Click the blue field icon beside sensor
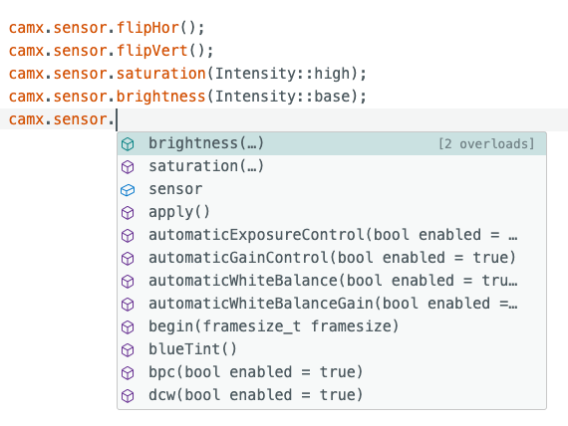This screenshot has height=426, width=568. coord(128,190)
